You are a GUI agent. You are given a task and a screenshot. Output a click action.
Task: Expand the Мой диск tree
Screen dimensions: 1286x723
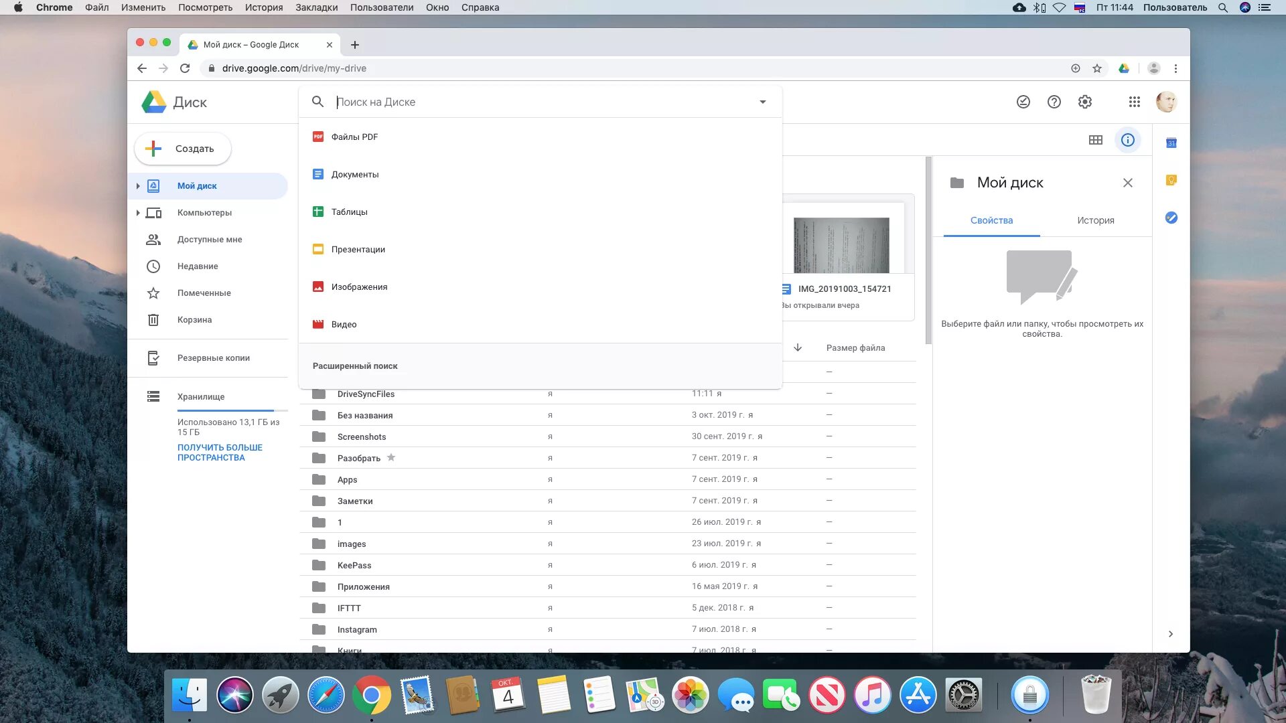(x=138, y=186)
